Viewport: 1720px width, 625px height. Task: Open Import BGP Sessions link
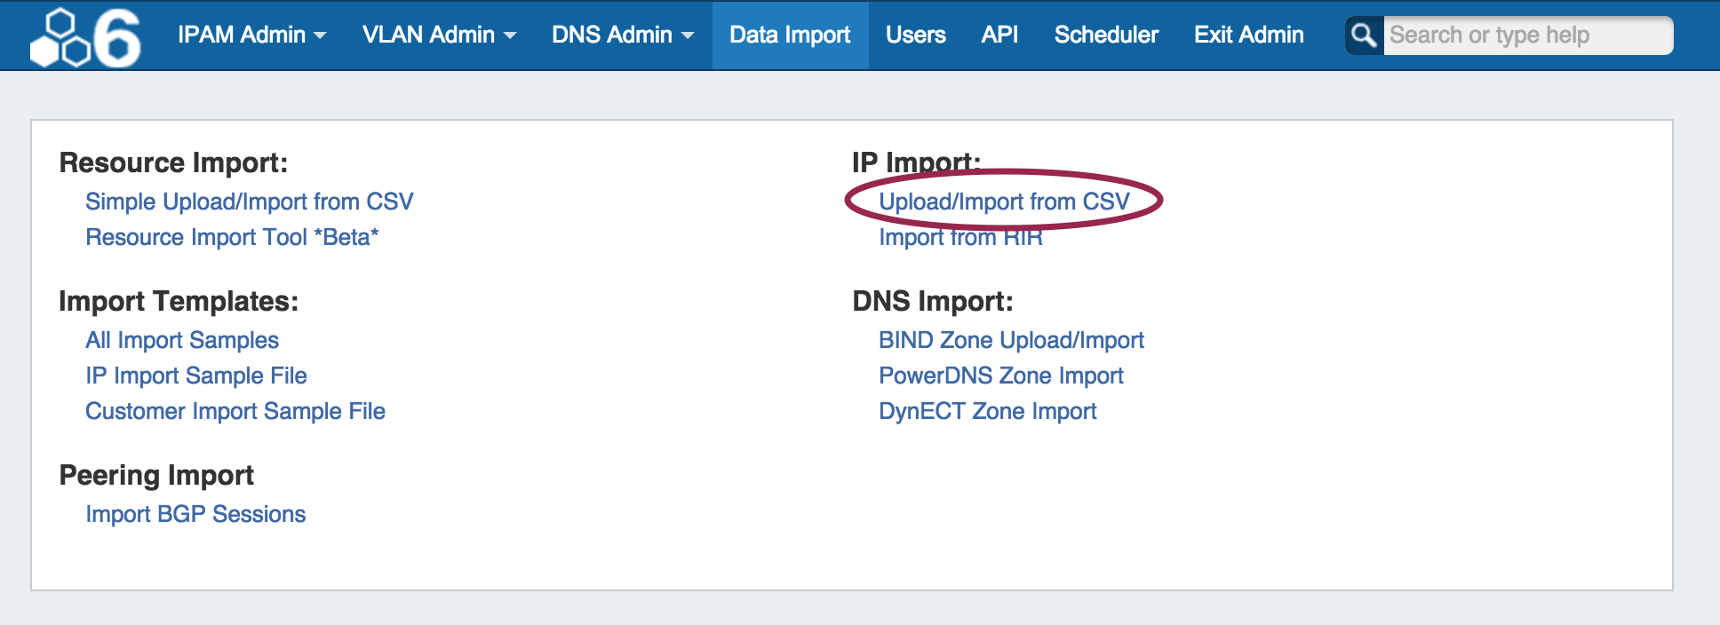tap(195, 515)
